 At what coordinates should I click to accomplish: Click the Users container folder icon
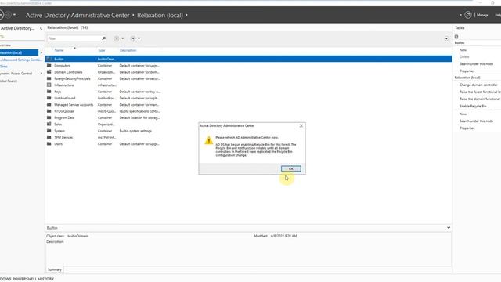[x=49, y=144]
